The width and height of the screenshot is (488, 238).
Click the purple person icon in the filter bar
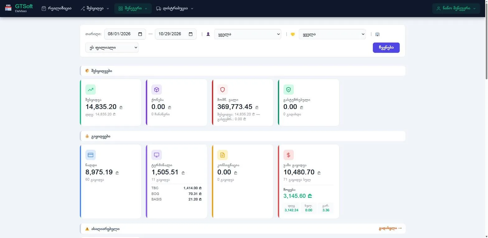tap(208, 34)
